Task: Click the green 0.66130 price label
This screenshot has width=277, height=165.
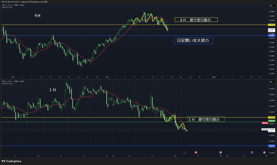Action: [x=272, y=121]
